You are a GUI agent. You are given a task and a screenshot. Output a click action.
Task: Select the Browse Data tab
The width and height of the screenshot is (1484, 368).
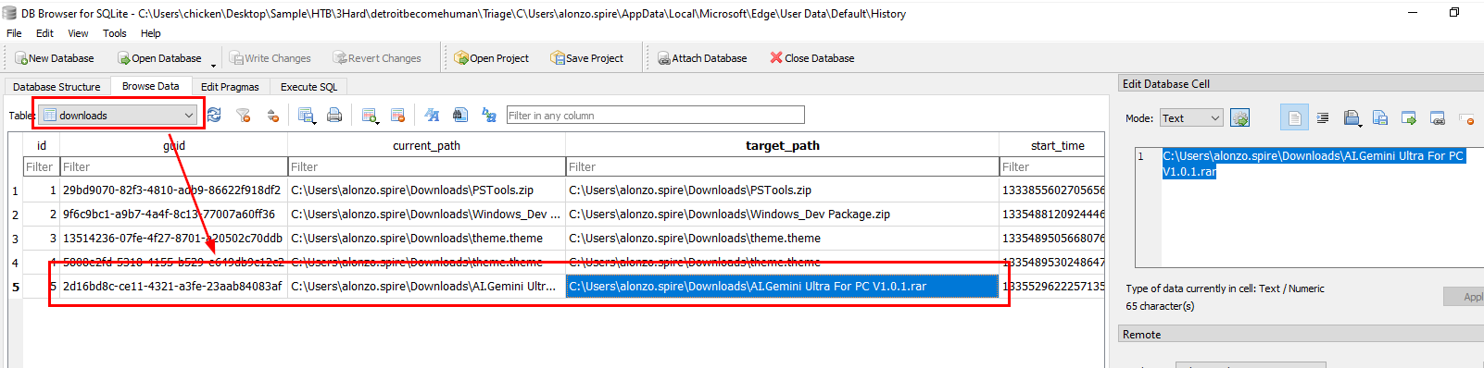click(150, 86)
